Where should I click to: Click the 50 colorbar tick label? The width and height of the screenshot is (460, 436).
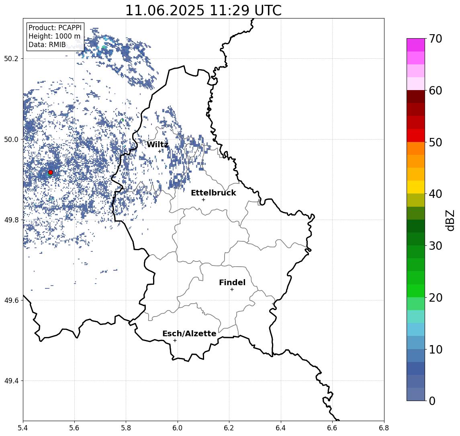click(435, 142)
